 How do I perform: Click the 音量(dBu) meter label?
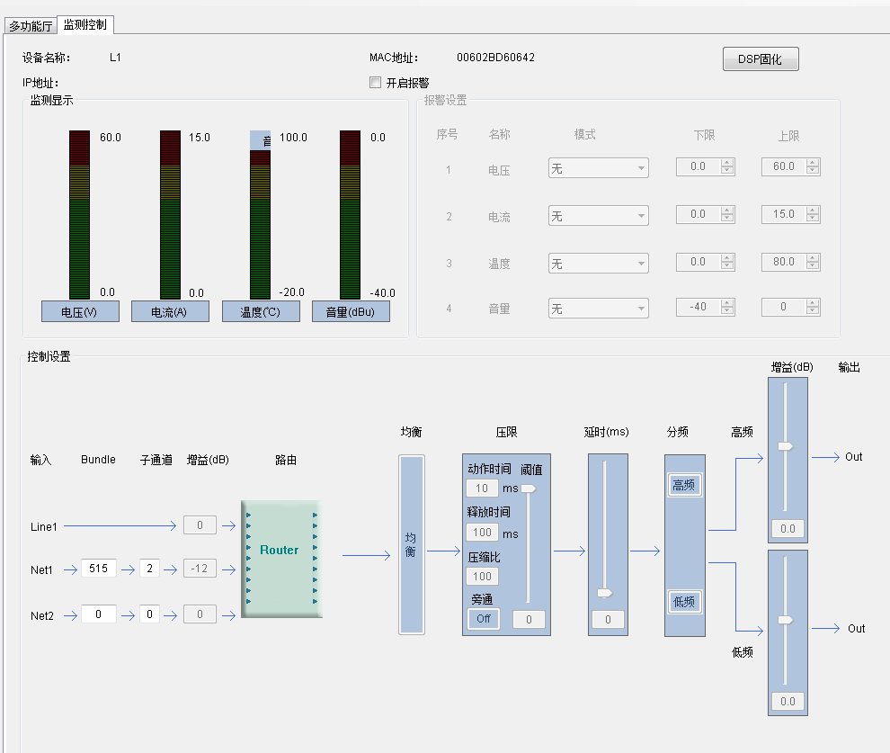point(351,312)
